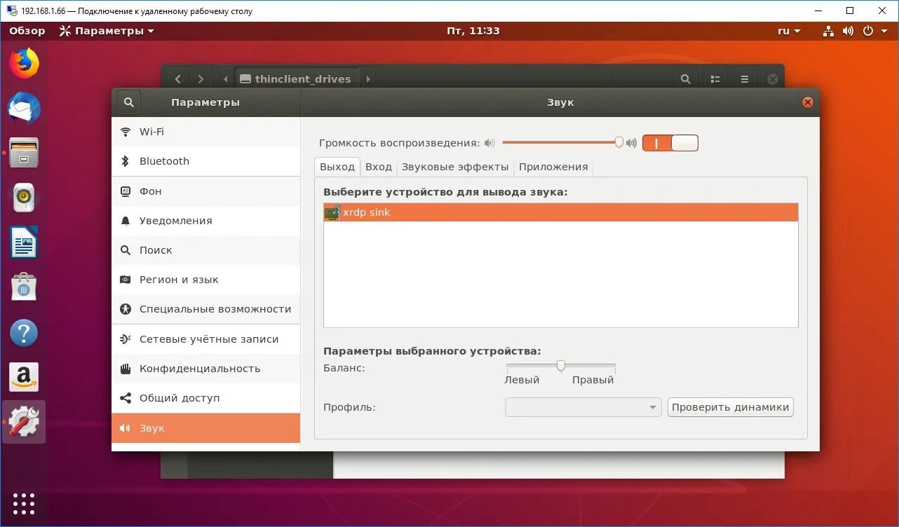
Task: Click the low volume speaker icon
Action: coord(489,143)
